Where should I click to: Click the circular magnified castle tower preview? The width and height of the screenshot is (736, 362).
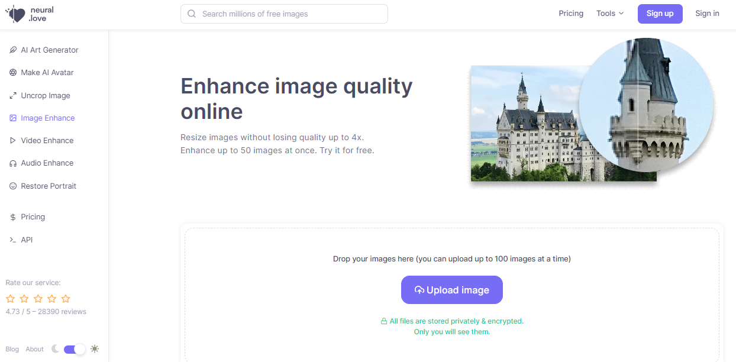tap(646, 105)
